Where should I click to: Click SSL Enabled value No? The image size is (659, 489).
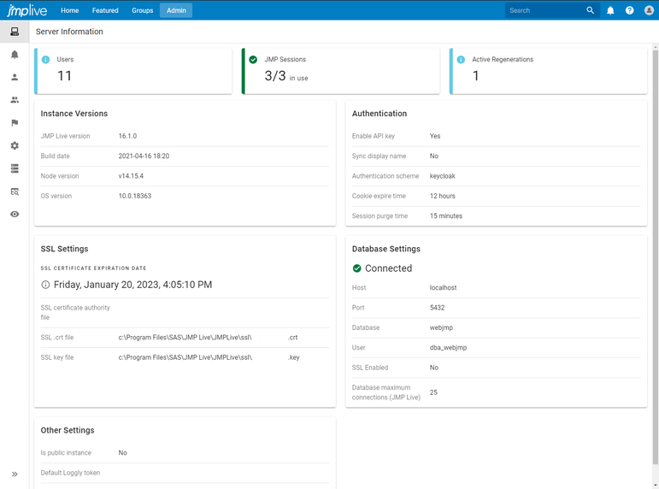point(433,368)
